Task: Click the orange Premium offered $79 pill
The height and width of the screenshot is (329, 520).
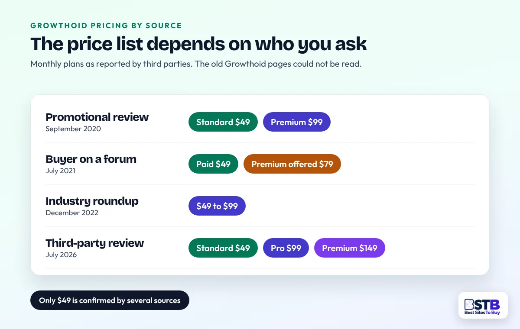Action: [292, 164]
